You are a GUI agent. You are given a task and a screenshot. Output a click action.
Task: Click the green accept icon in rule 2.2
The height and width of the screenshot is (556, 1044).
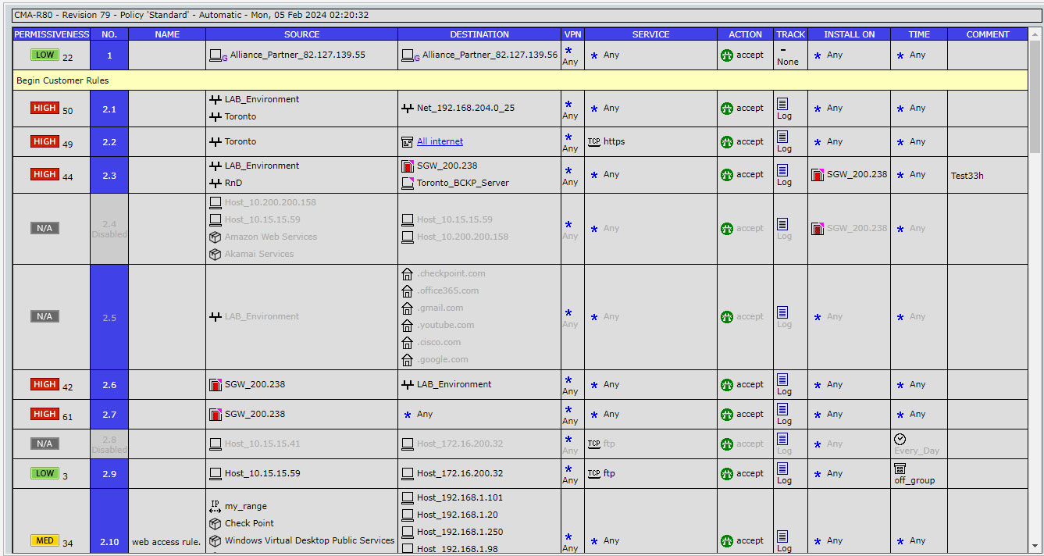727,141
